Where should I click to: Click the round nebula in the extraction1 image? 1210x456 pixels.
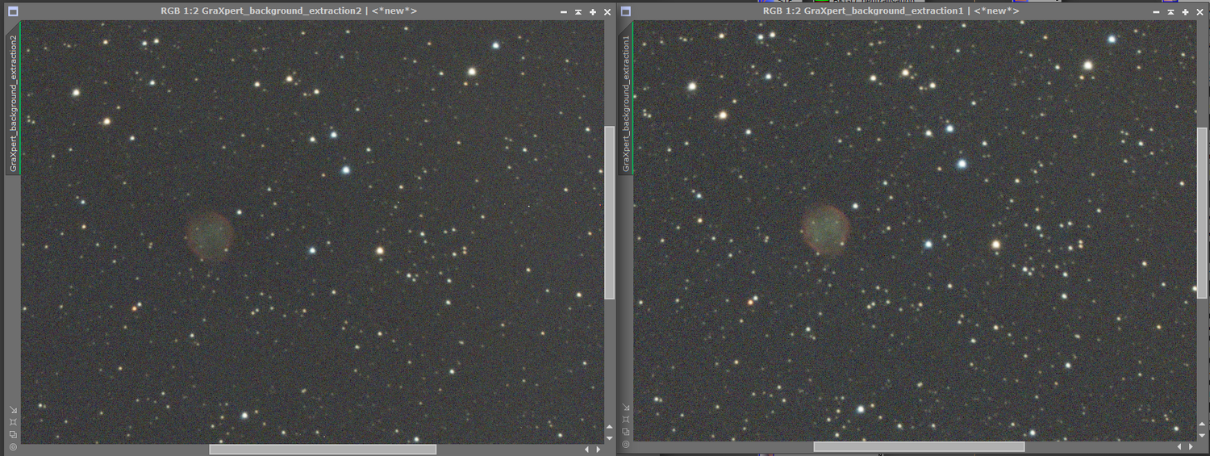826,229
